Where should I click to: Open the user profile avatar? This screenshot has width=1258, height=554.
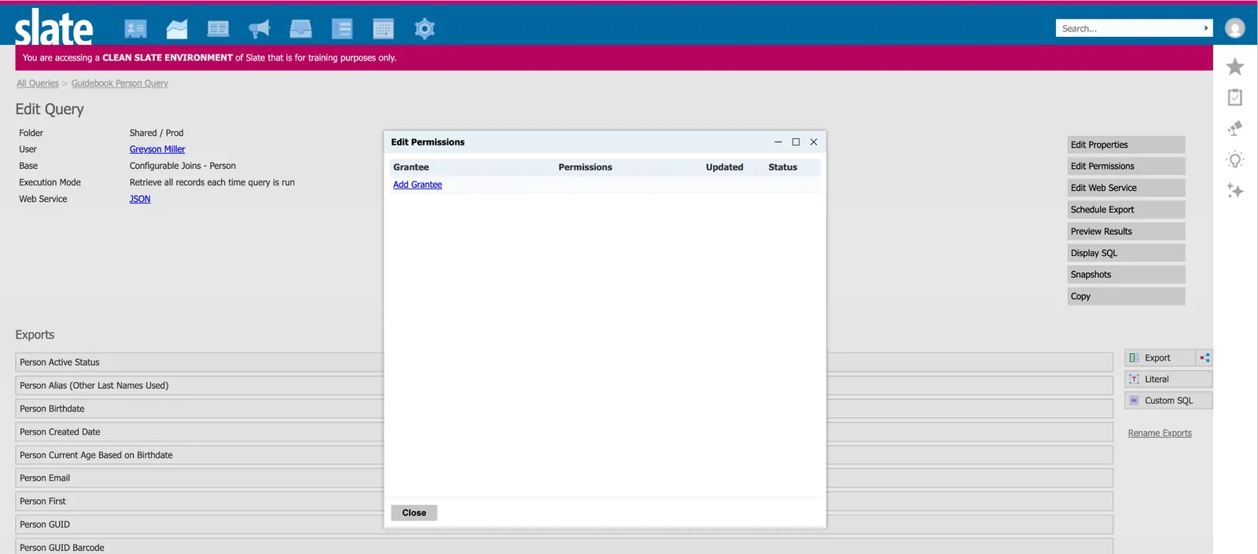coord(1235,28)
